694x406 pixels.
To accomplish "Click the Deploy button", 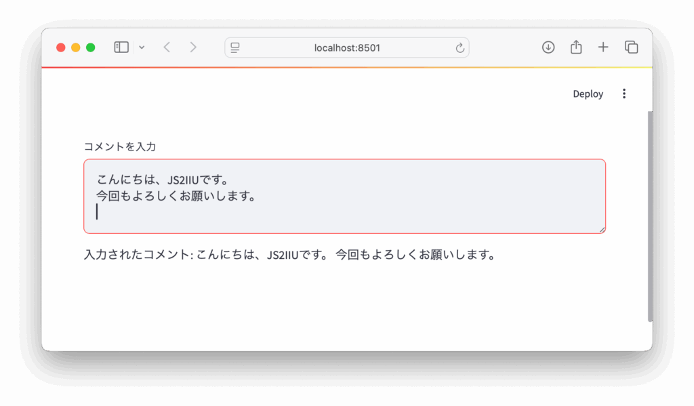I will click(588, 94).
